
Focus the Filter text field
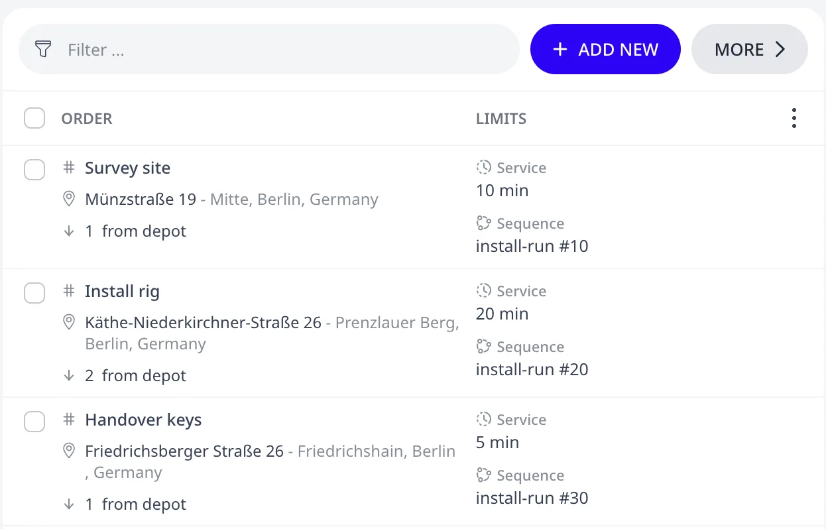(268, 49)
